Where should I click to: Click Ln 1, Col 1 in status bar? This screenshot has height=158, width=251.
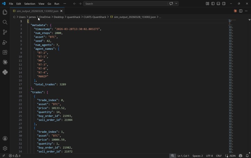(184, 156)
